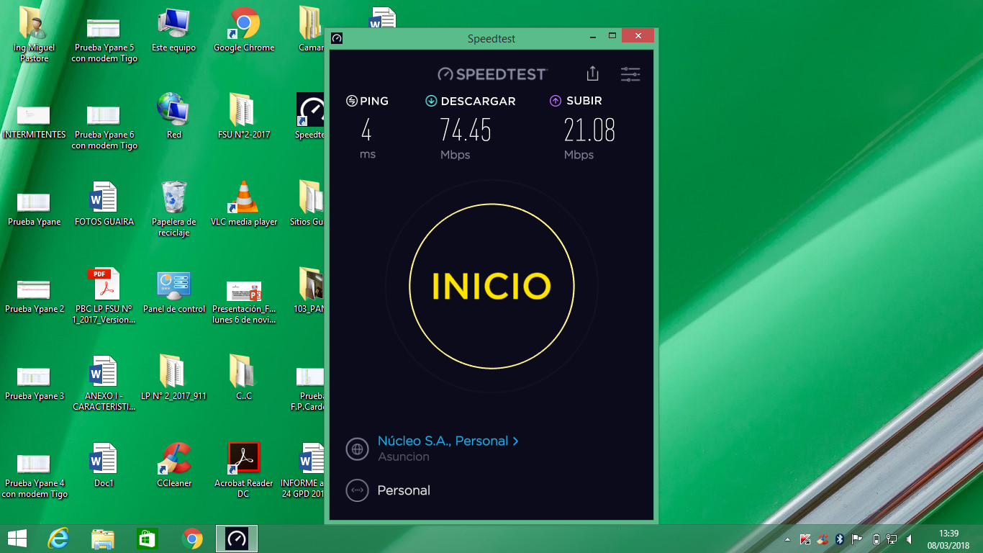Screen dimensions: 983x553
Task: Select Acrobat Reader DC shortcut
Action: [244, 470]
